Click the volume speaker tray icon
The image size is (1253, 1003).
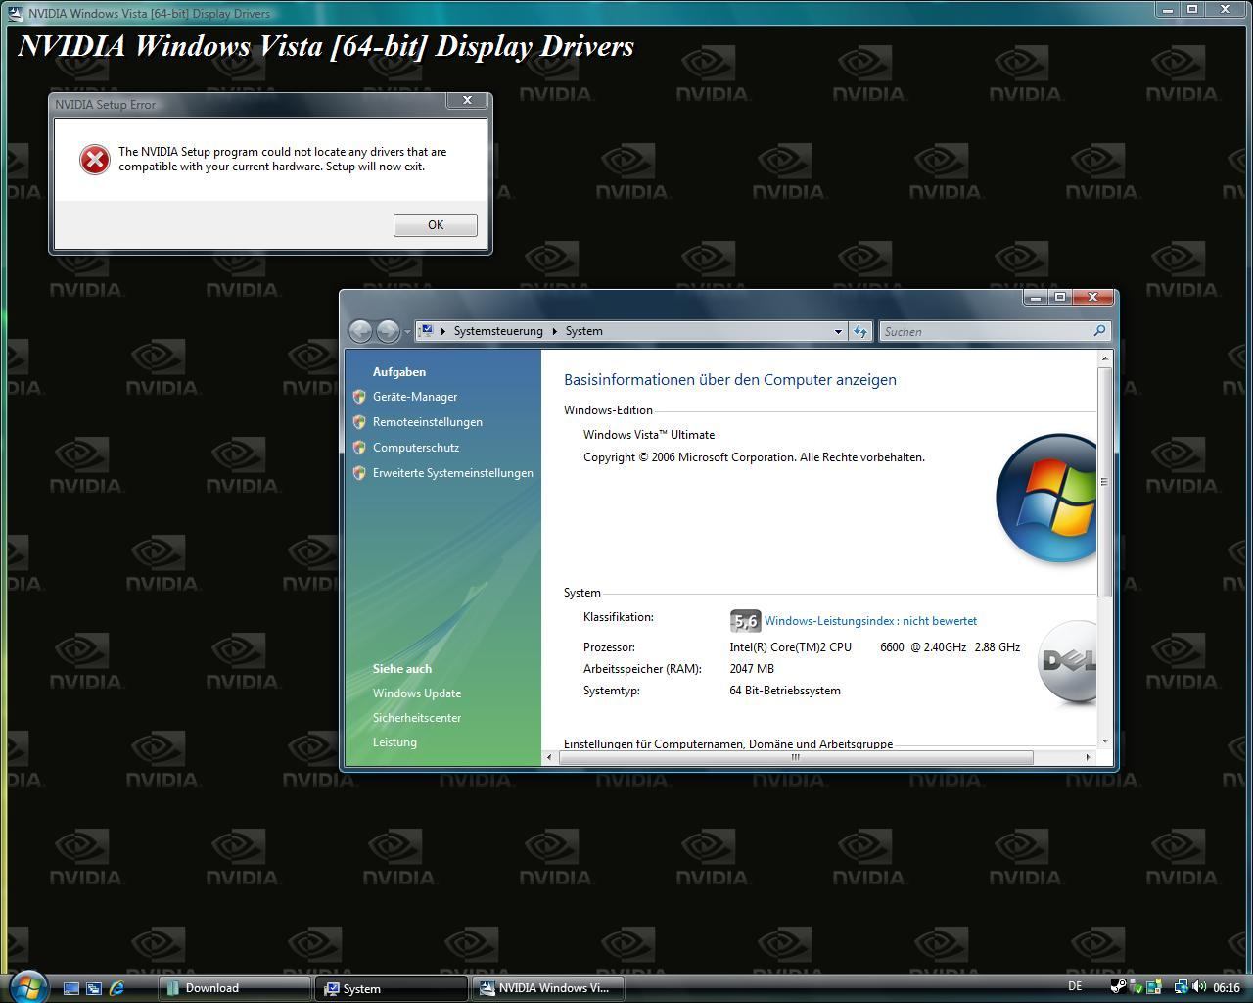[1199, 987]
